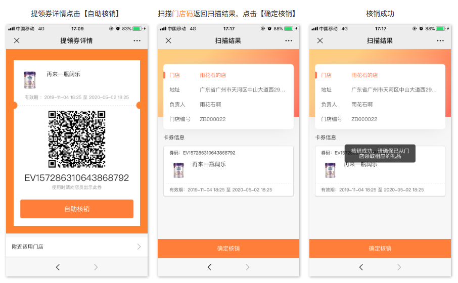The width and height of the screenshot is (458, 283).
Task: Close the right 扫描结果 screen
Action: coord(320,40)
